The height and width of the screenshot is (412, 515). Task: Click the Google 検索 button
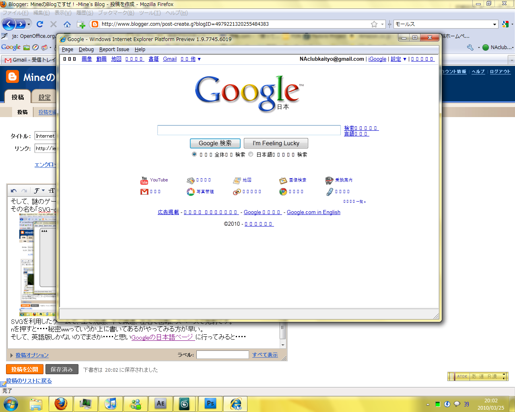pyautogui.click(x=215, y=143)
